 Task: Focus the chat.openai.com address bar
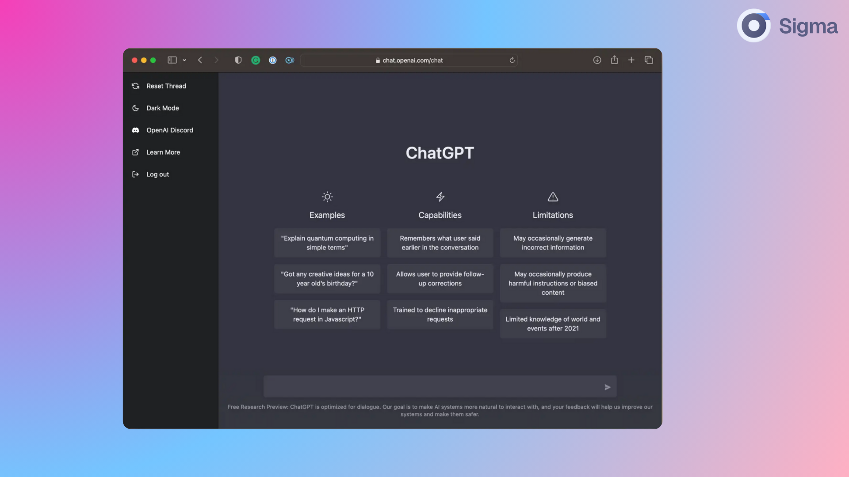pos(409,60)
